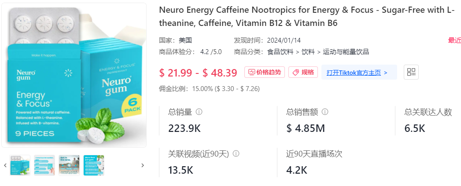Click the main Neuro gum product image
This screenshot has width=461, height=186.
[x=74, y=75]
